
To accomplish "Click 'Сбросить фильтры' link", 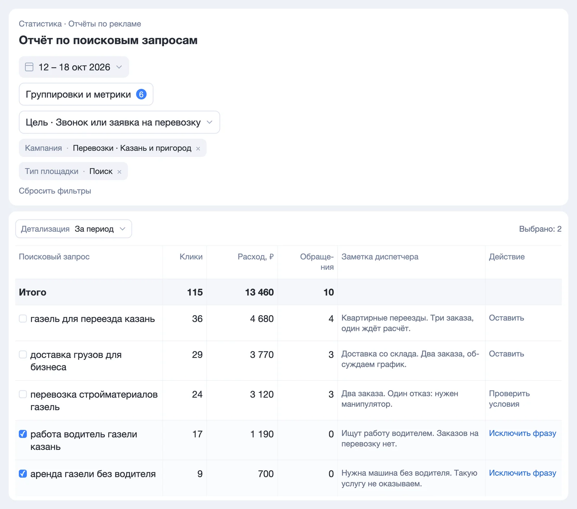I will coord(55,191).
